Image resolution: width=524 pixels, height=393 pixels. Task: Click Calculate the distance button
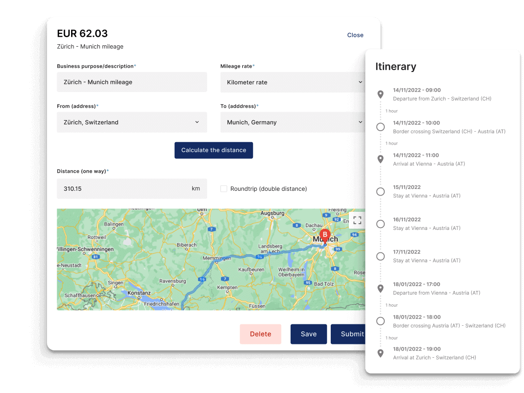click(x=213, y=150)
